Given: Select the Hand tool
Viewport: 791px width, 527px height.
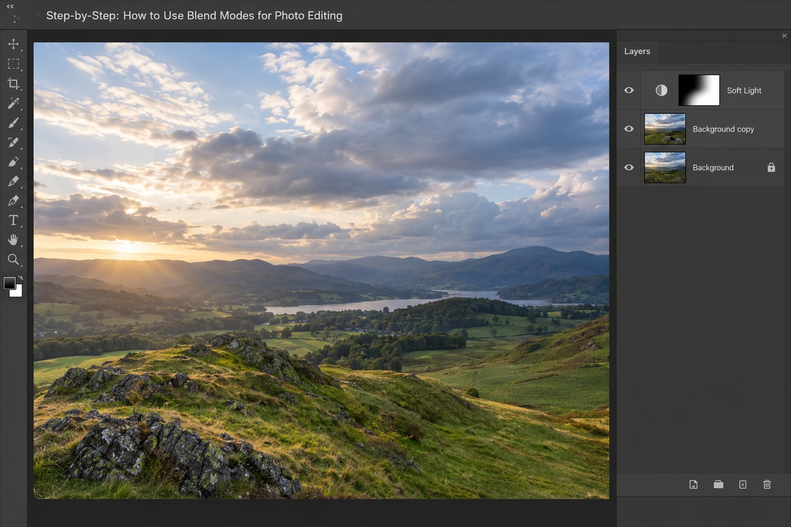Looking at the screenshot, I should pos(13,240).
